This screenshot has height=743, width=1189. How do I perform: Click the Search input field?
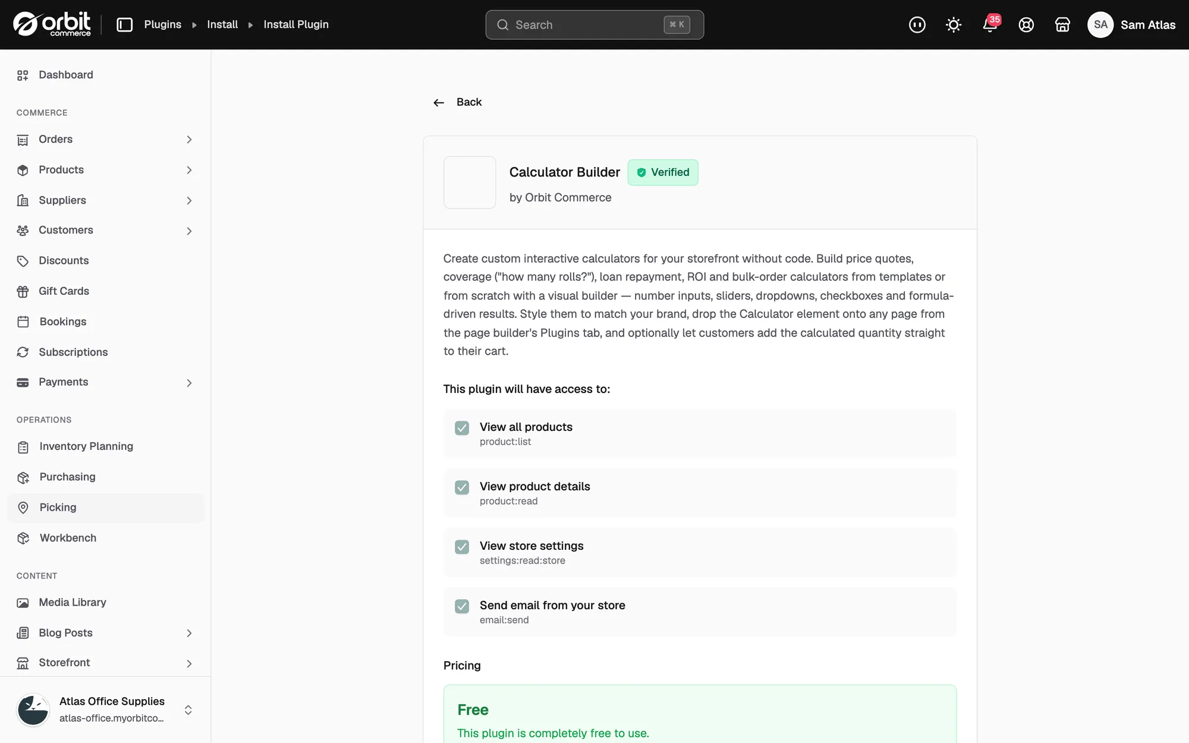(x=594, y=24)
